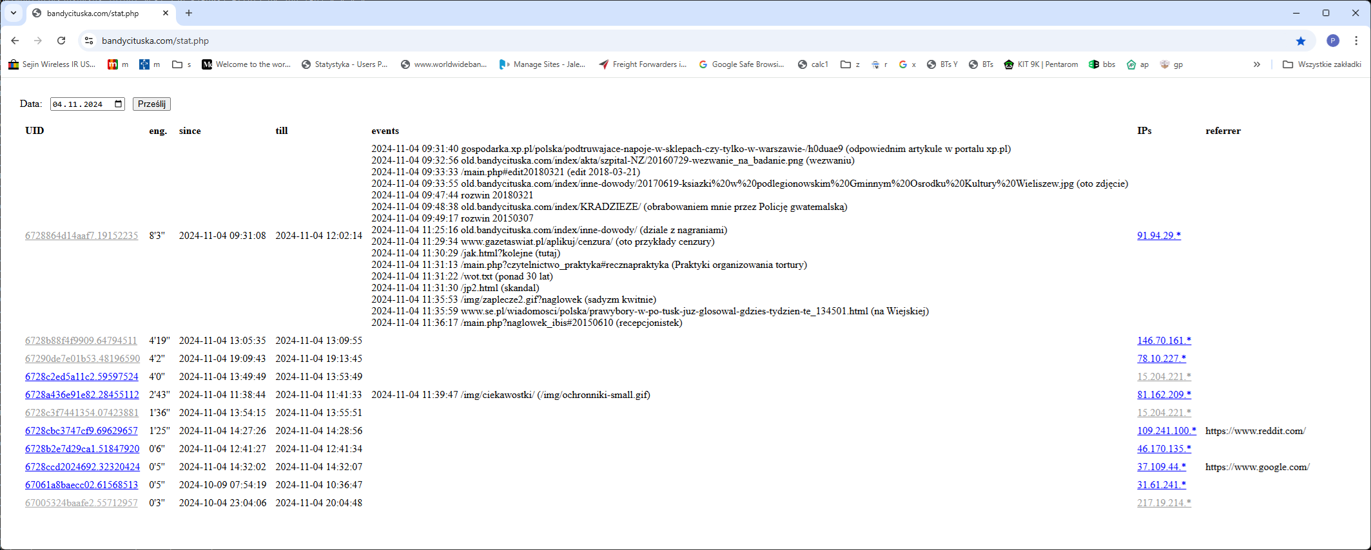
Task: Open the calendar picker in date field
Action: tap(119, 104)
